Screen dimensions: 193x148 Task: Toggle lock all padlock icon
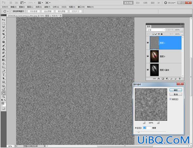(162, 34)
